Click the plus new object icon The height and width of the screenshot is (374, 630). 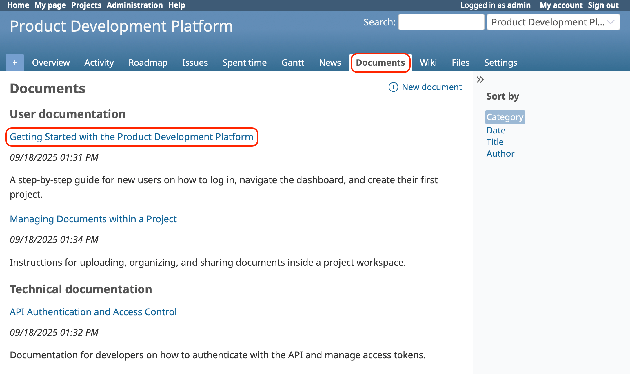(x=15, y=63)
